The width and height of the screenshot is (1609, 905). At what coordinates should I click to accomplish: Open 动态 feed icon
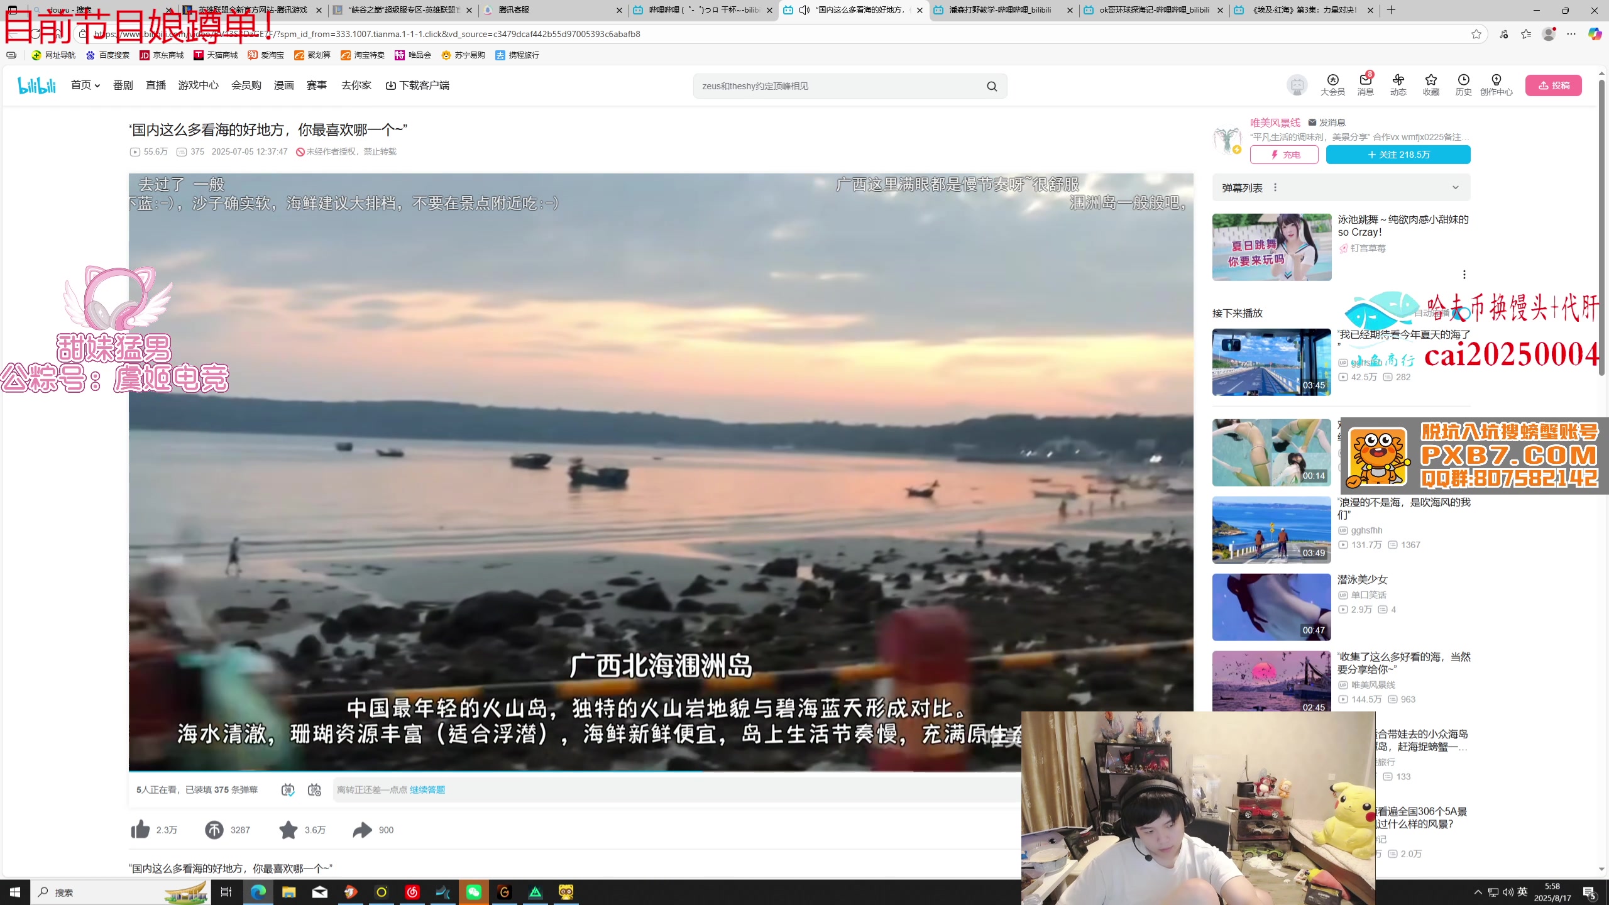point(1398,85)
